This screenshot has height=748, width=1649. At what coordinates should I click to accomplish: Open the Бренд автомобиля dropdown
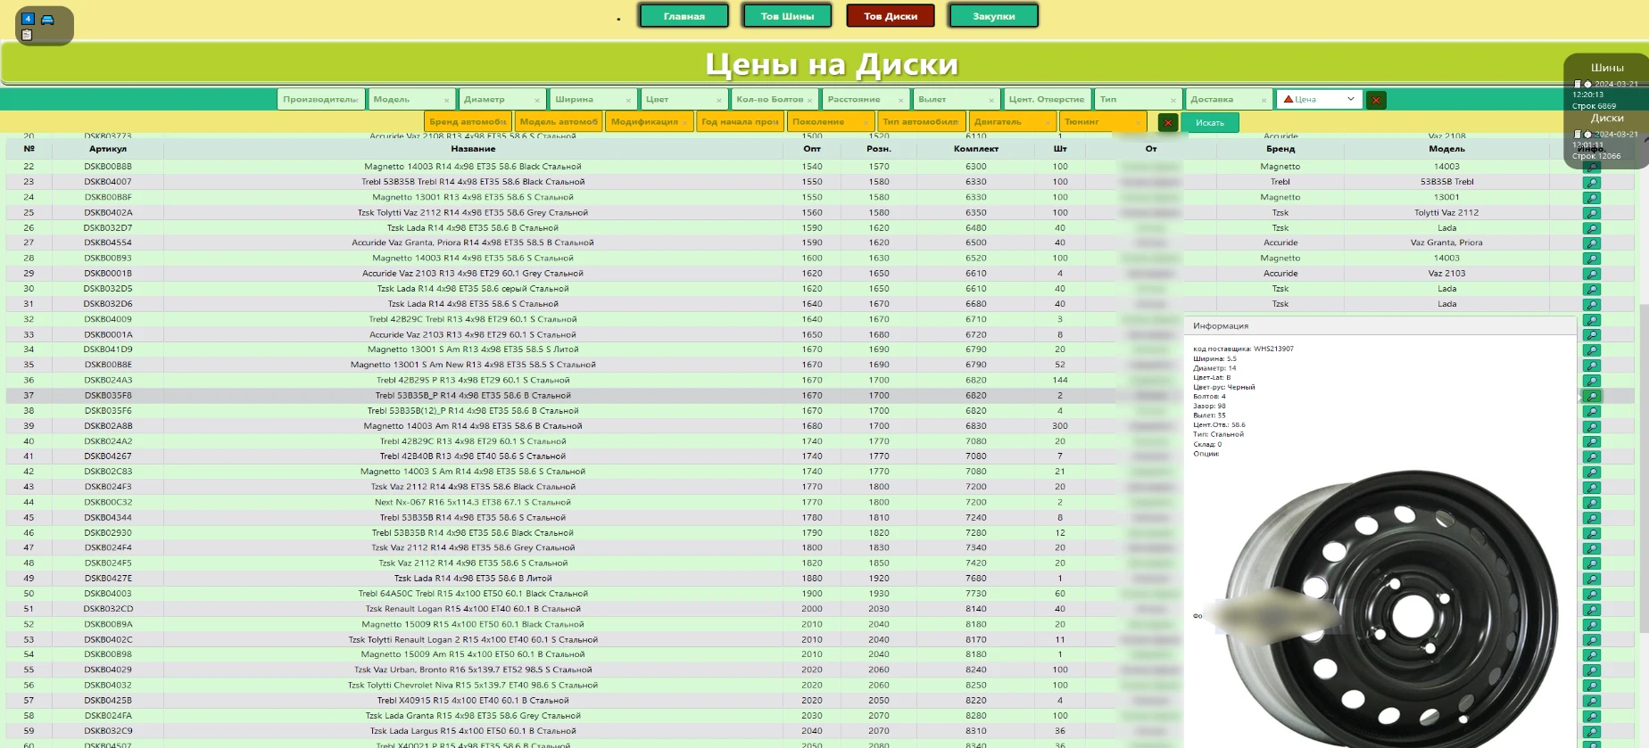[468, 121]
